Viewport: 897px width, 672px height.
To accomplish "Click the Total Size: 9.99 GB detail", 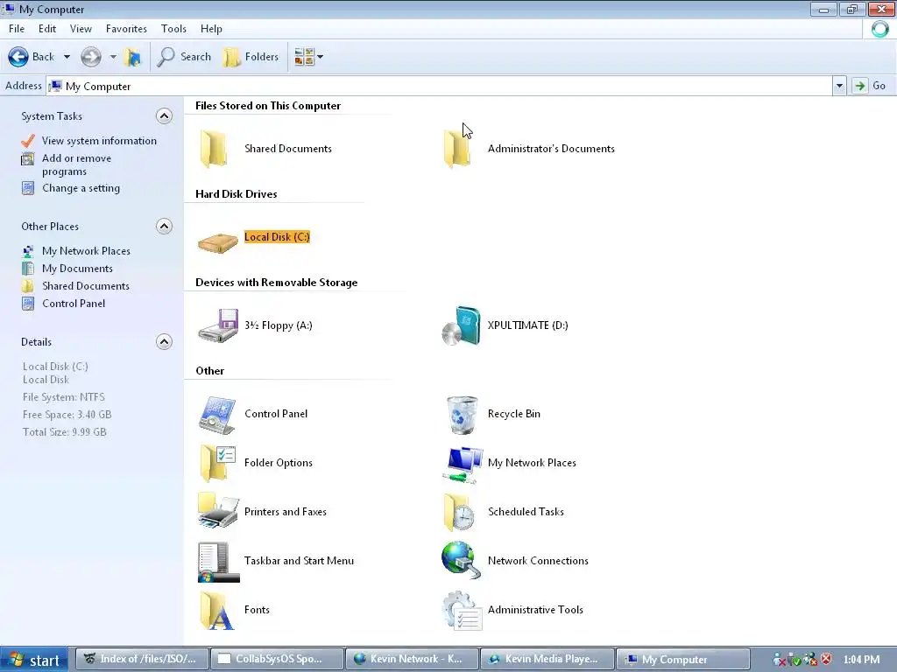I will [65, 432].
